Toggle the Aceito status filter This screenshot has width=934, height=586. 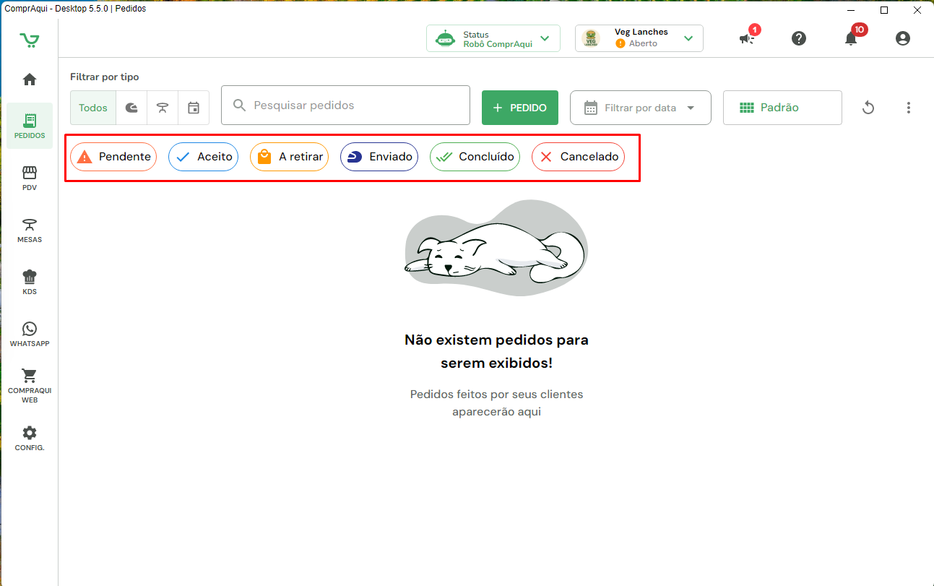[x=203, y=157]
